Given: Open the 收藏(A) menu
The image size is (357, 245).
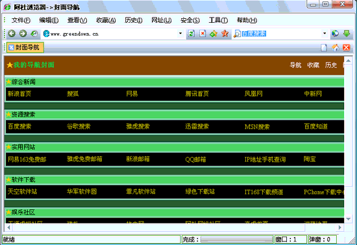Looking at the screenshot, I should [106, 20].
